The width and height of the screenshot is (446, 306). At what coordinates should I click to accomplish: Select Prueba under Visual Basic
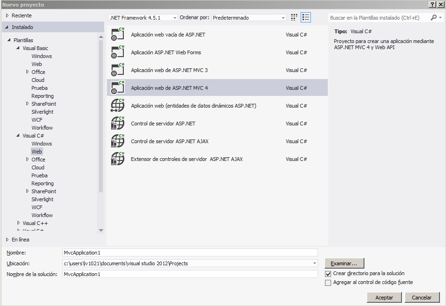point(39,88)
